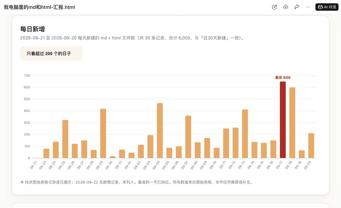Click the 09-09 bar in the chart
The width and height of the screenshot is (341, 208).
207,148
